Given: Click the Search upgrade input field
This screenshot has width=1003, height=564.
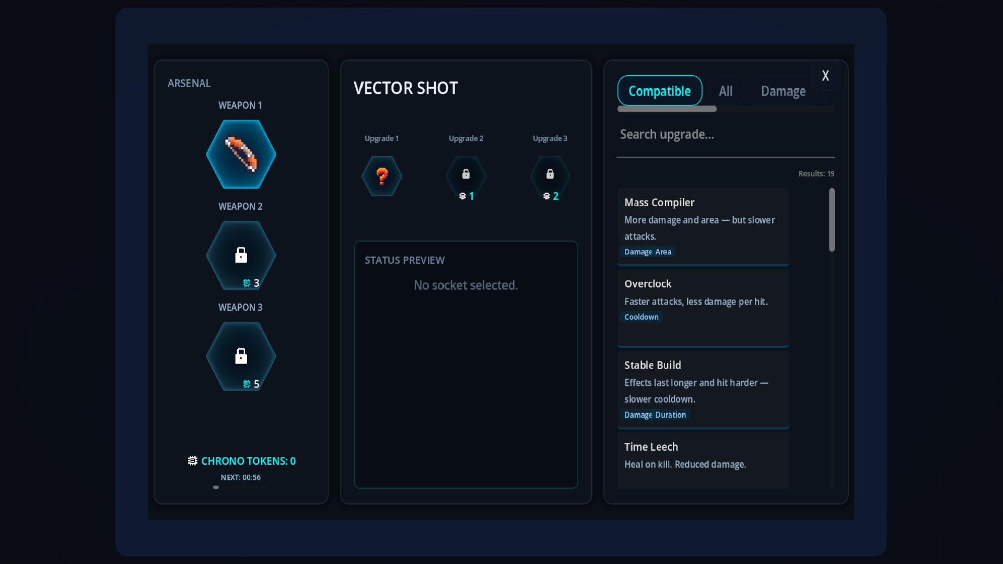Looking at the screenshot, I should tap(725, 135).
